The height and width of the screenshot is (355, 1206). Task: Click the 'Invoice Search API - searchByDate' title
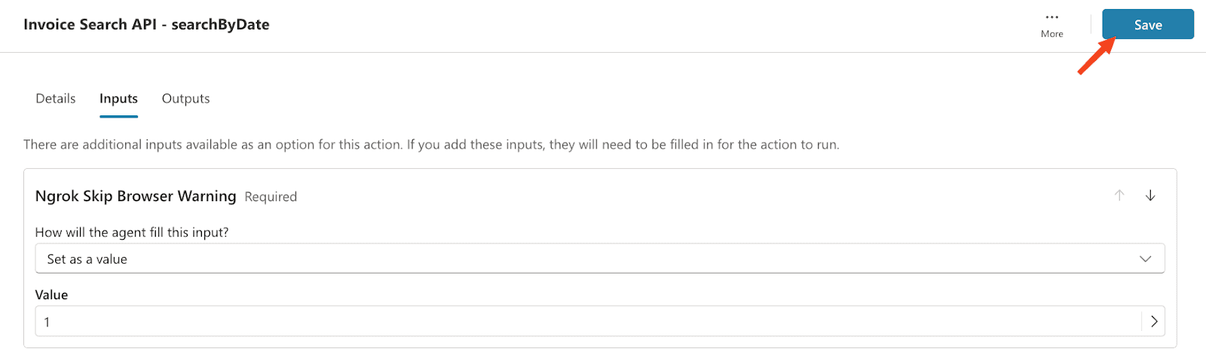146,25
